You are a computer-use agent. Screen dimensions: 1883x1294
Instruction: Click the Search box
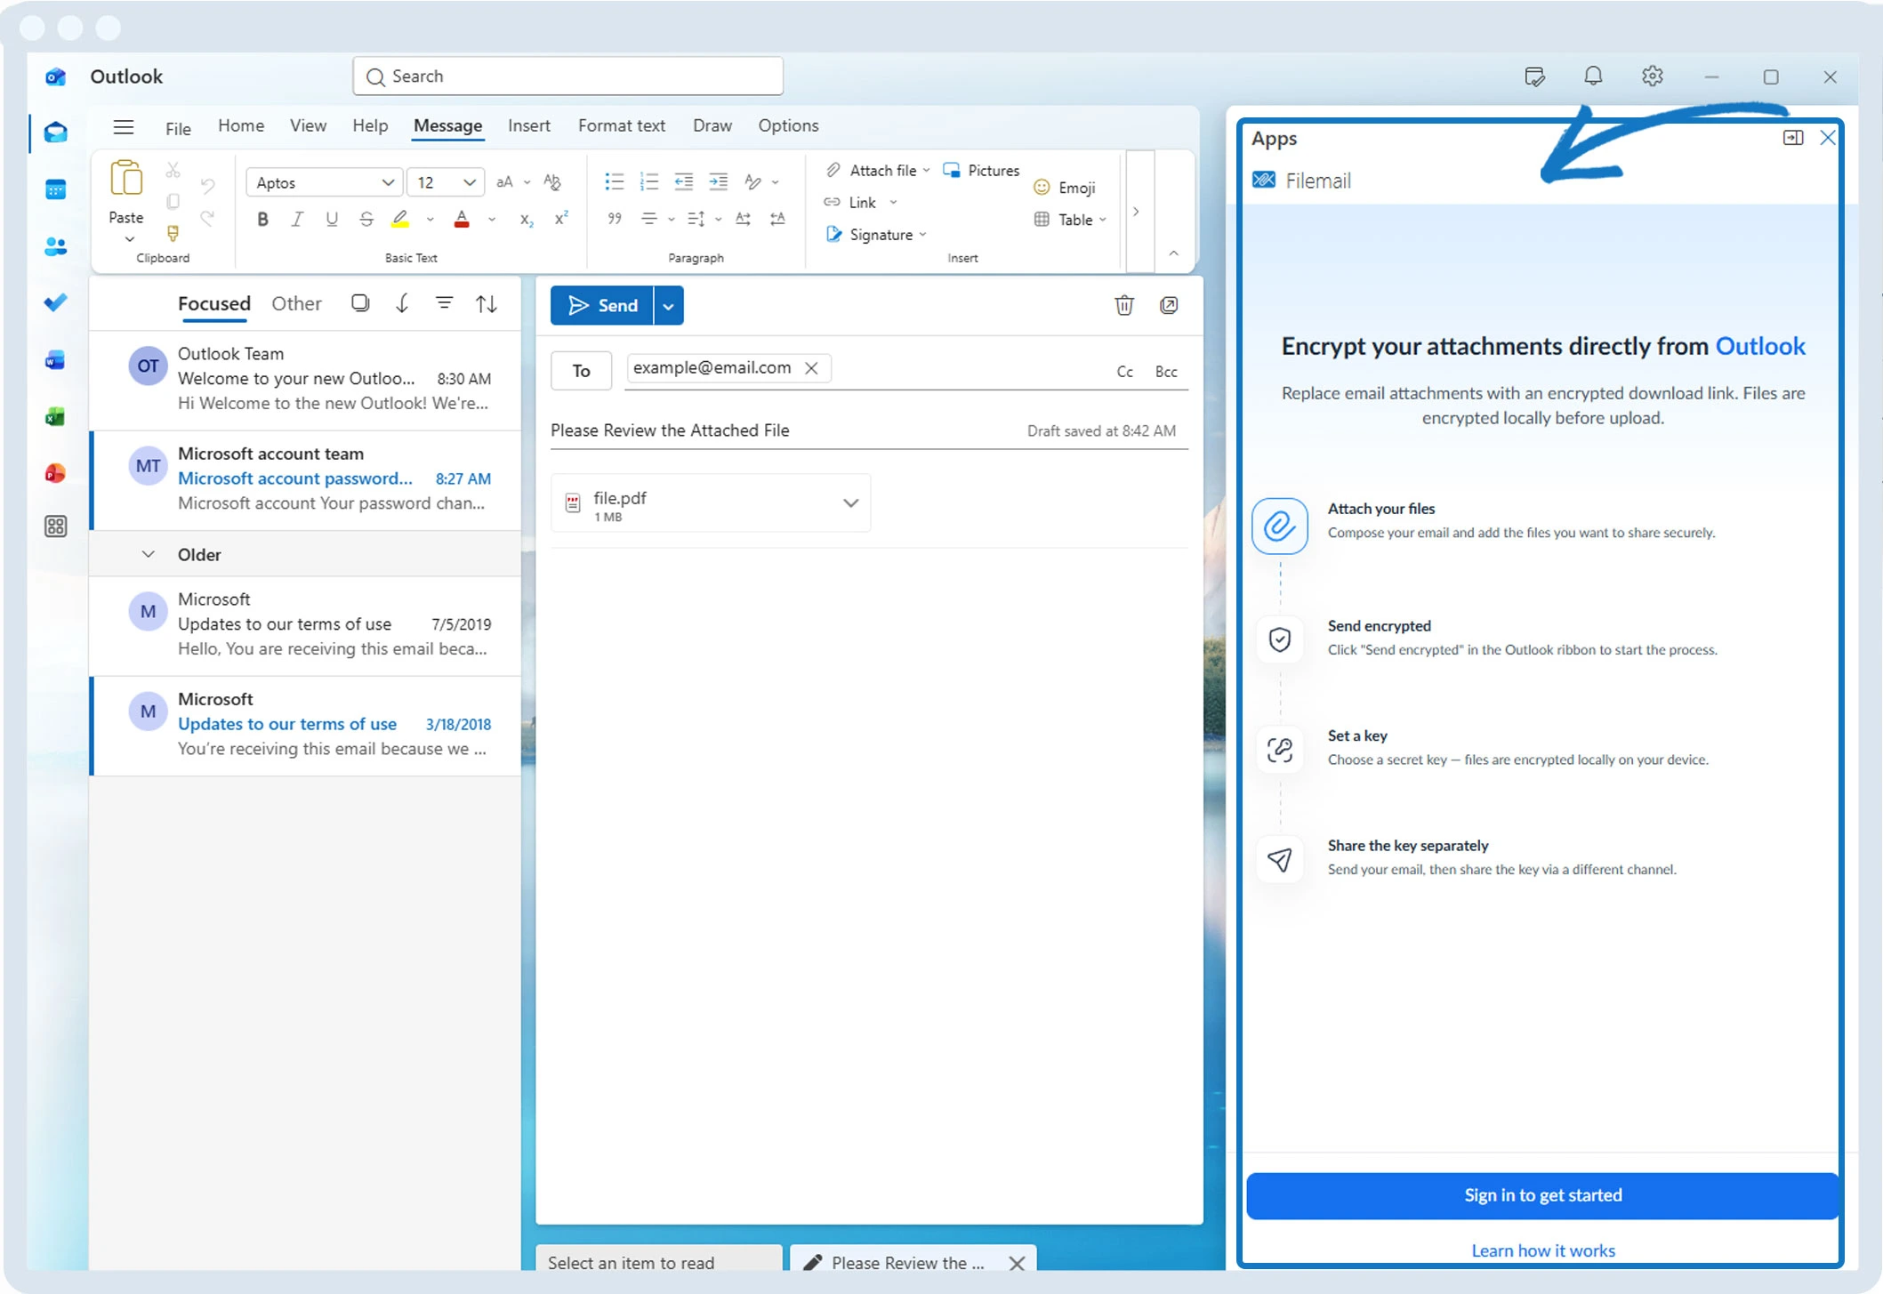567,76
